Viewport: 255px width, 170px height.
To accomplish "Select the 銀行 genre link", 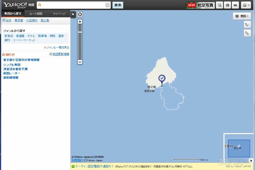I will tap(7, 40).
